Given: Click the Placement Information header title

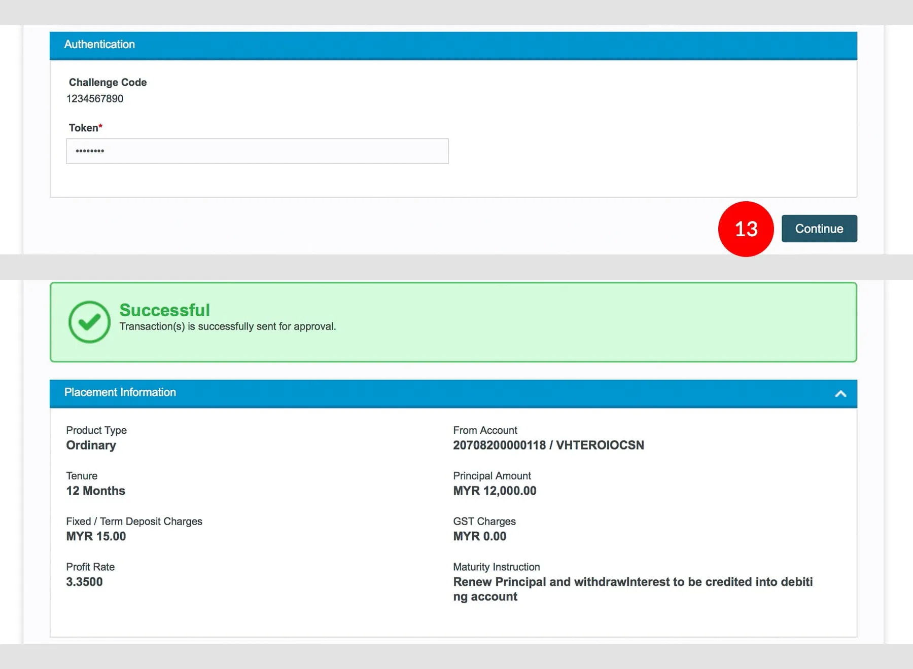Looking at the screenshot, I should pyautogui.click(x=120, y=392).
